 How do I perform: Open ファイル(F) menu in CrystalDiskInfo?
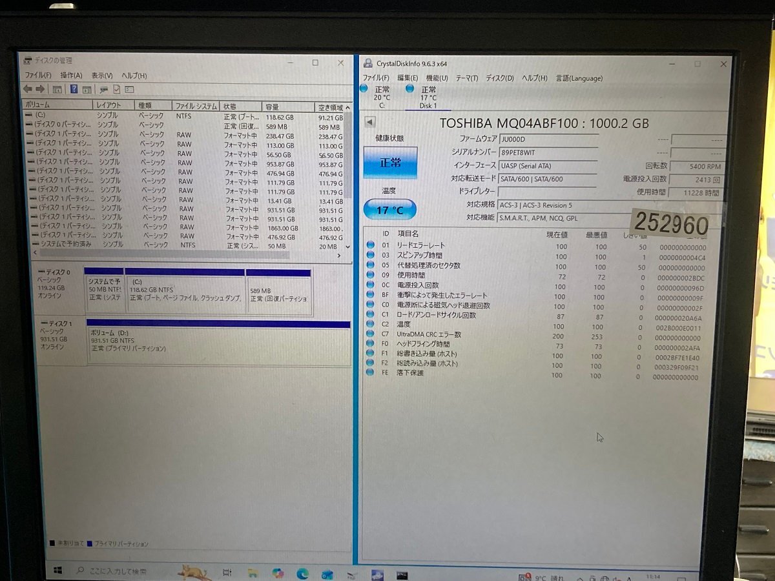(x=376, y=78)
